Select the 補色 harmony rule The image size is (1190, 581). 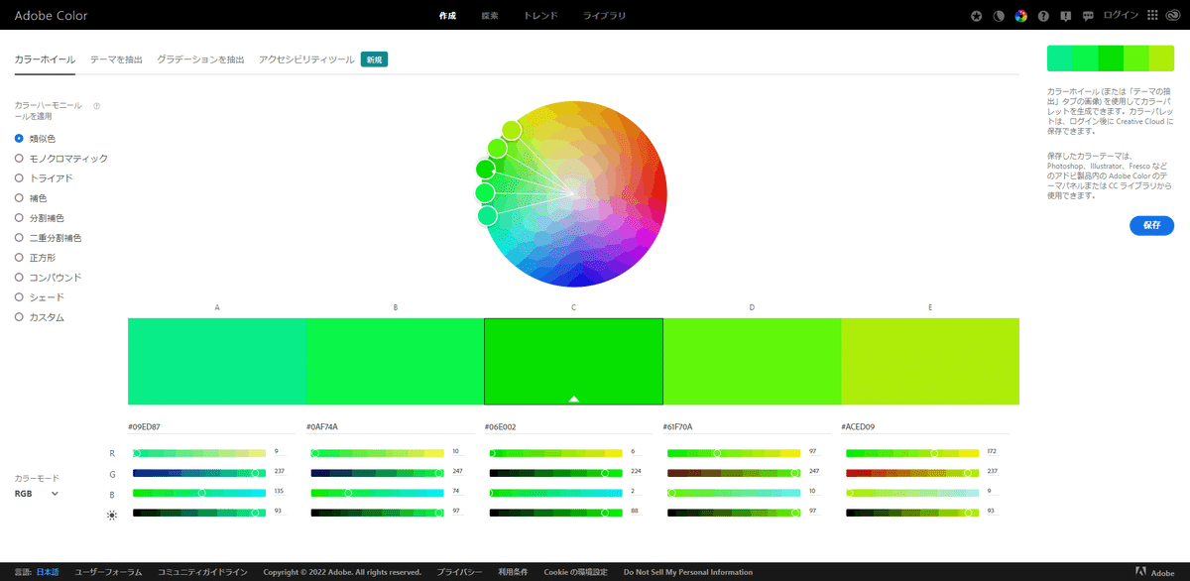[x=31, y=198]
